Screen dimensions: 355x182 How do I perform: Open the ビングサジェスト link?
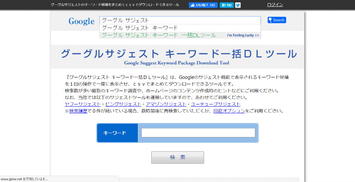(123, 104)
